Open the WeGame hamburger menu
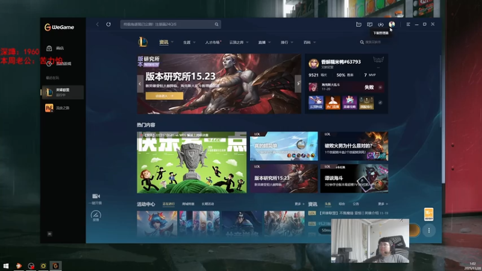 pos(408,24)
